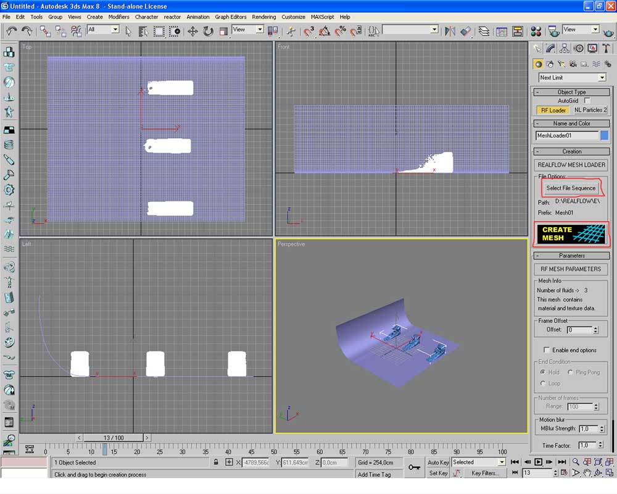Click the Undo arrow icon

click(11, 31)
